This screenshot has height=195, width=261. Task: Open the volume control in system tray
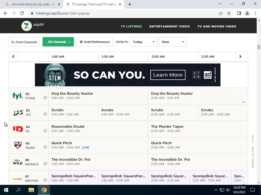[x=228, y=190]
